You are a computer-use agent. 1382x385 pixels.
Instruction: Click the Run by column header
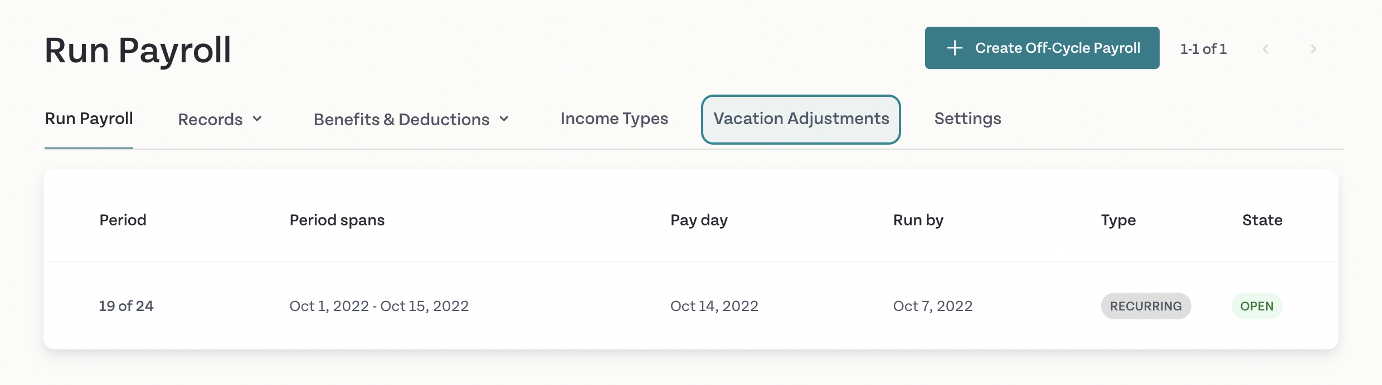(918, 220)
